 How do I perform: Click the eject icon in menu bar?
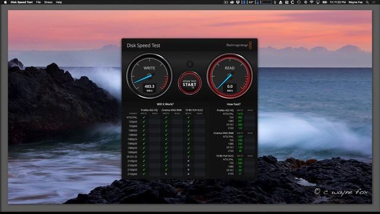click(x=280, y=2)
